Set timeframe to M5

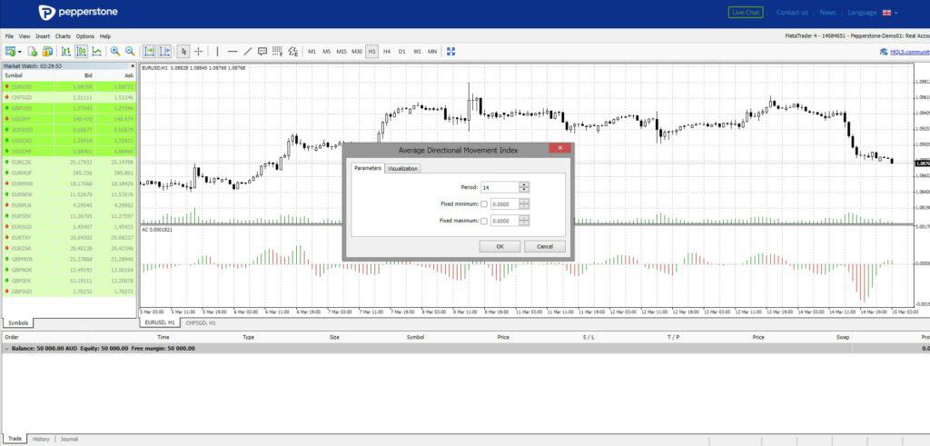(326, 52)
